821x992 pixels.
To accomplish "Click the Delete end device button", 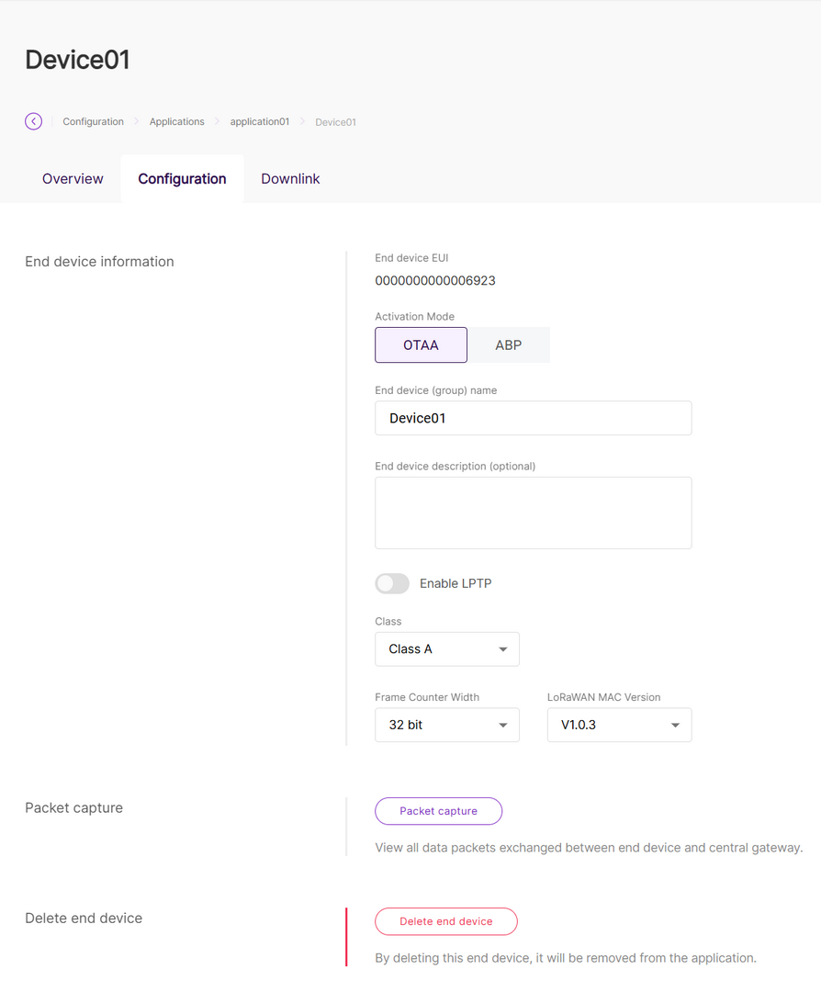I will [x=446, y=922].
